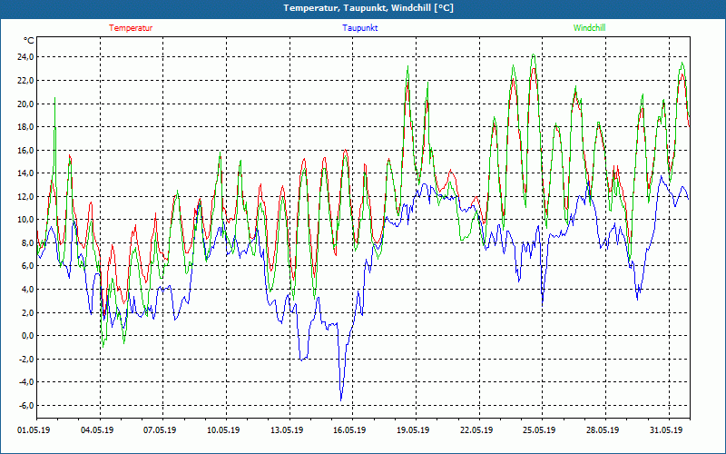Click the -6,0 y-axis value
The image size is (726, 454).
click(x=26, y=405)
